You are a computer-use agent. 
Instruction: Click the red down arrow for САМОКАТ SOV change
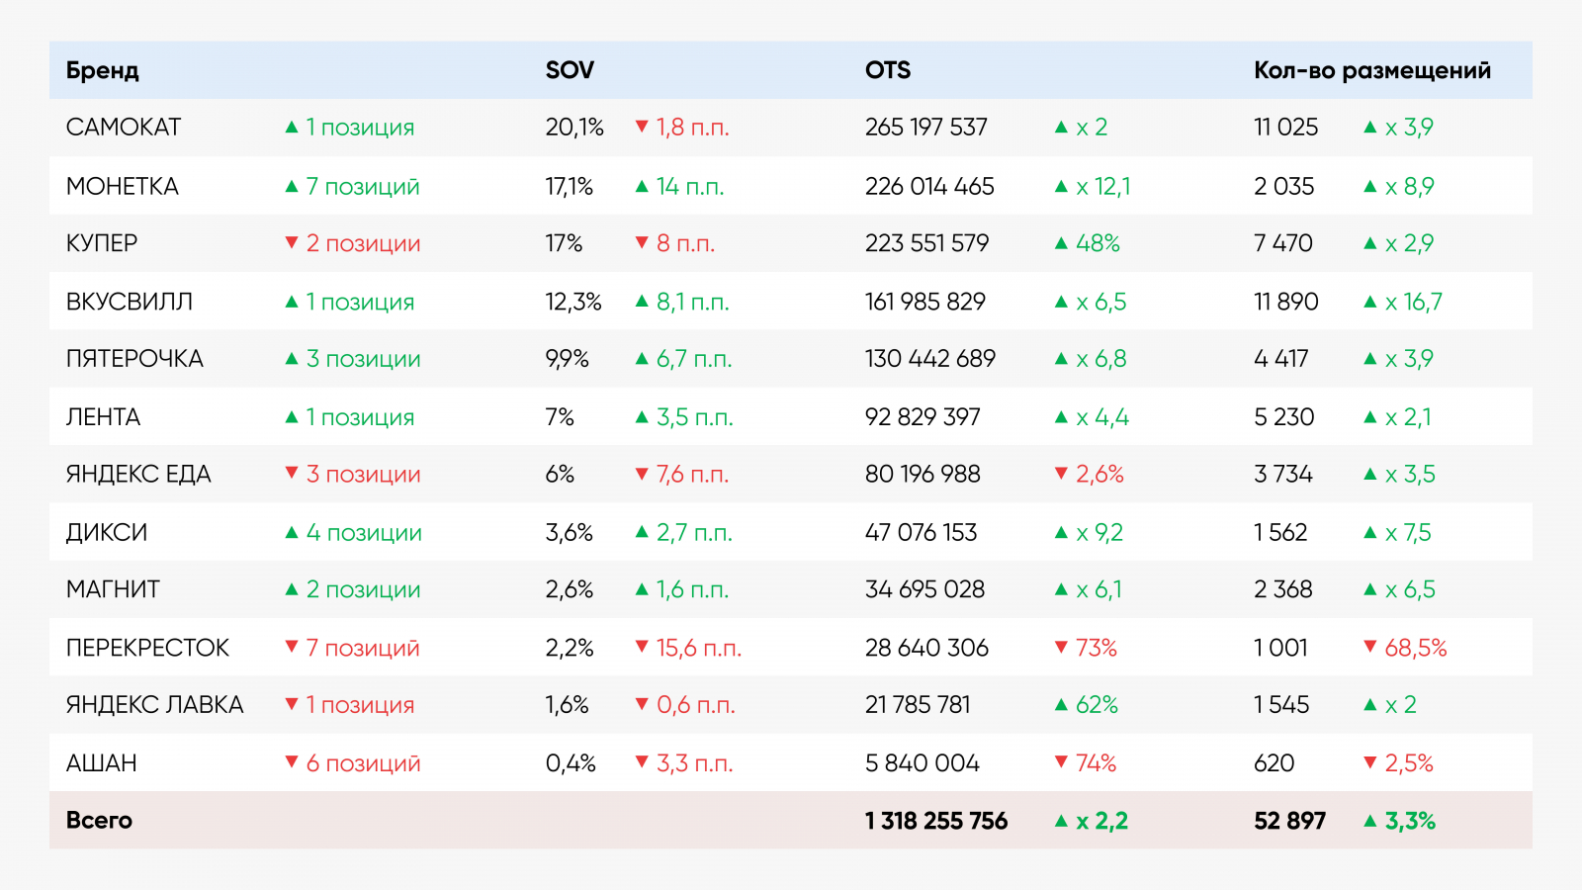pyautogui.click(x=642, y=127)
